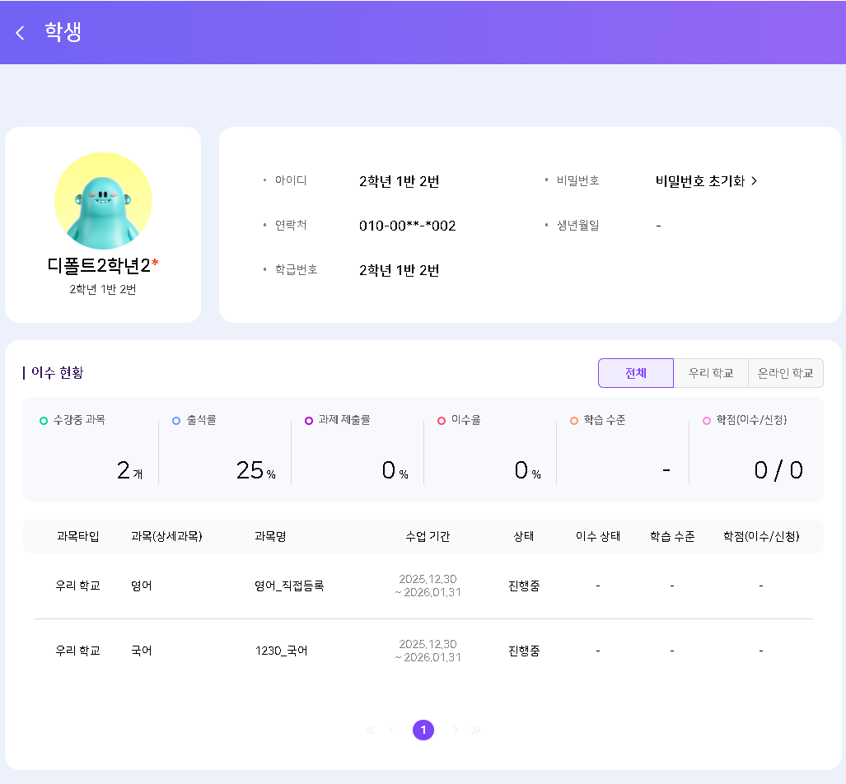846x784 pixels.
Task: Click the 이수율 red circle icon
Action: [x=442, y=421]
